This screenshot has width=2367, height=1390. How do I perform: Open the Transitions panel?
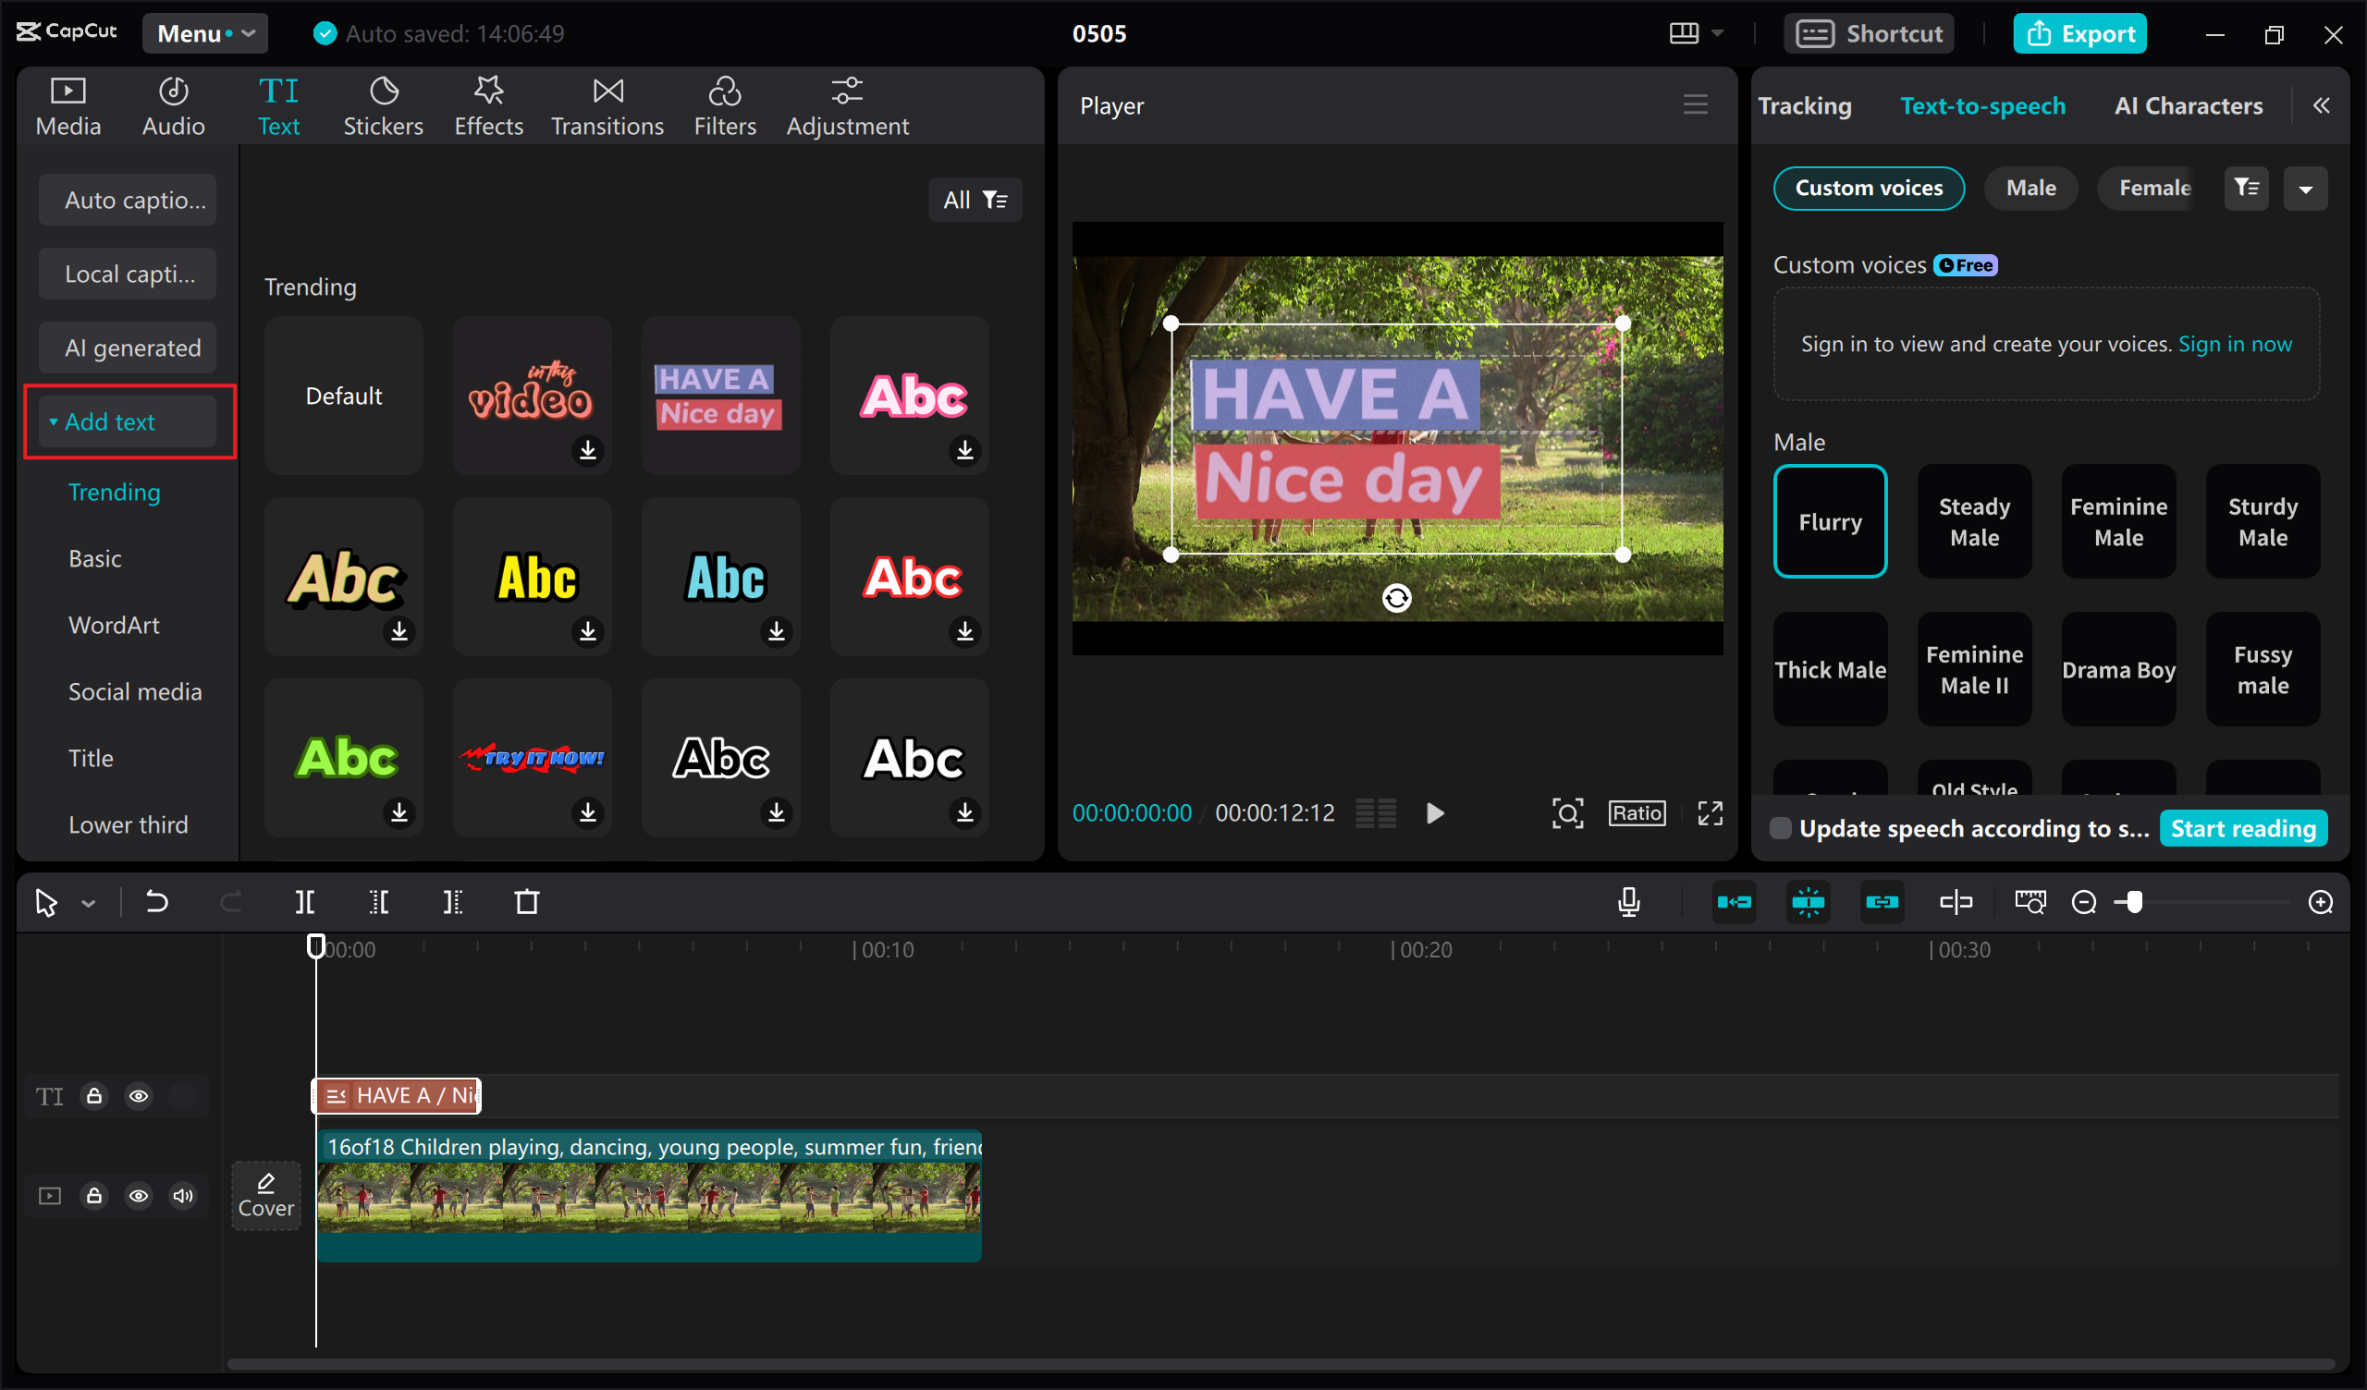click(x=607, y=106)
